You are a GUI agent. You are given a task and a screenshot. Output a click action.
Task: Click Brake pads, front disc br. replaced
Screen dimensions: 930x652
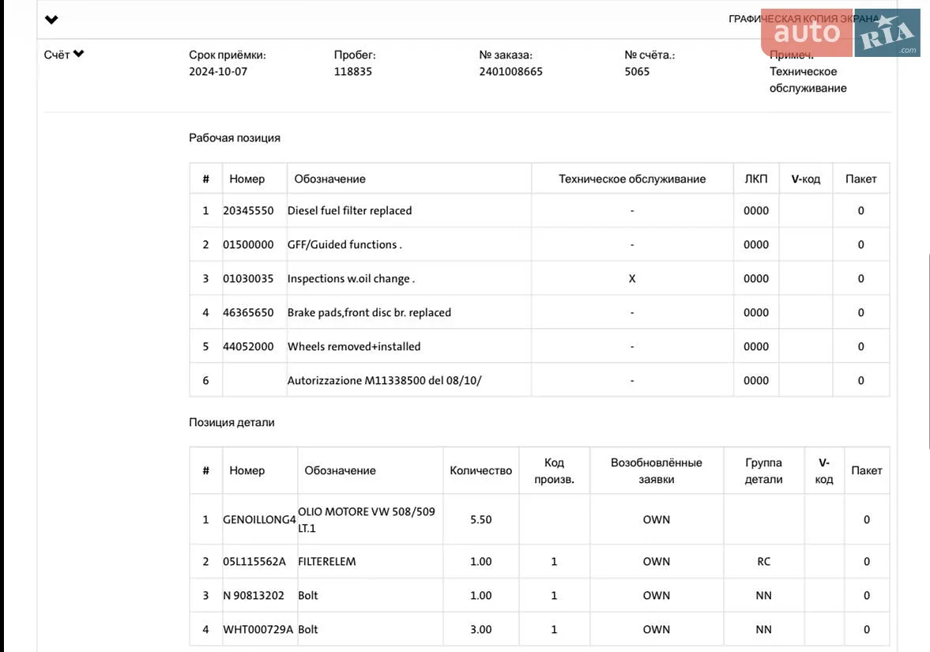pos(370,313)
